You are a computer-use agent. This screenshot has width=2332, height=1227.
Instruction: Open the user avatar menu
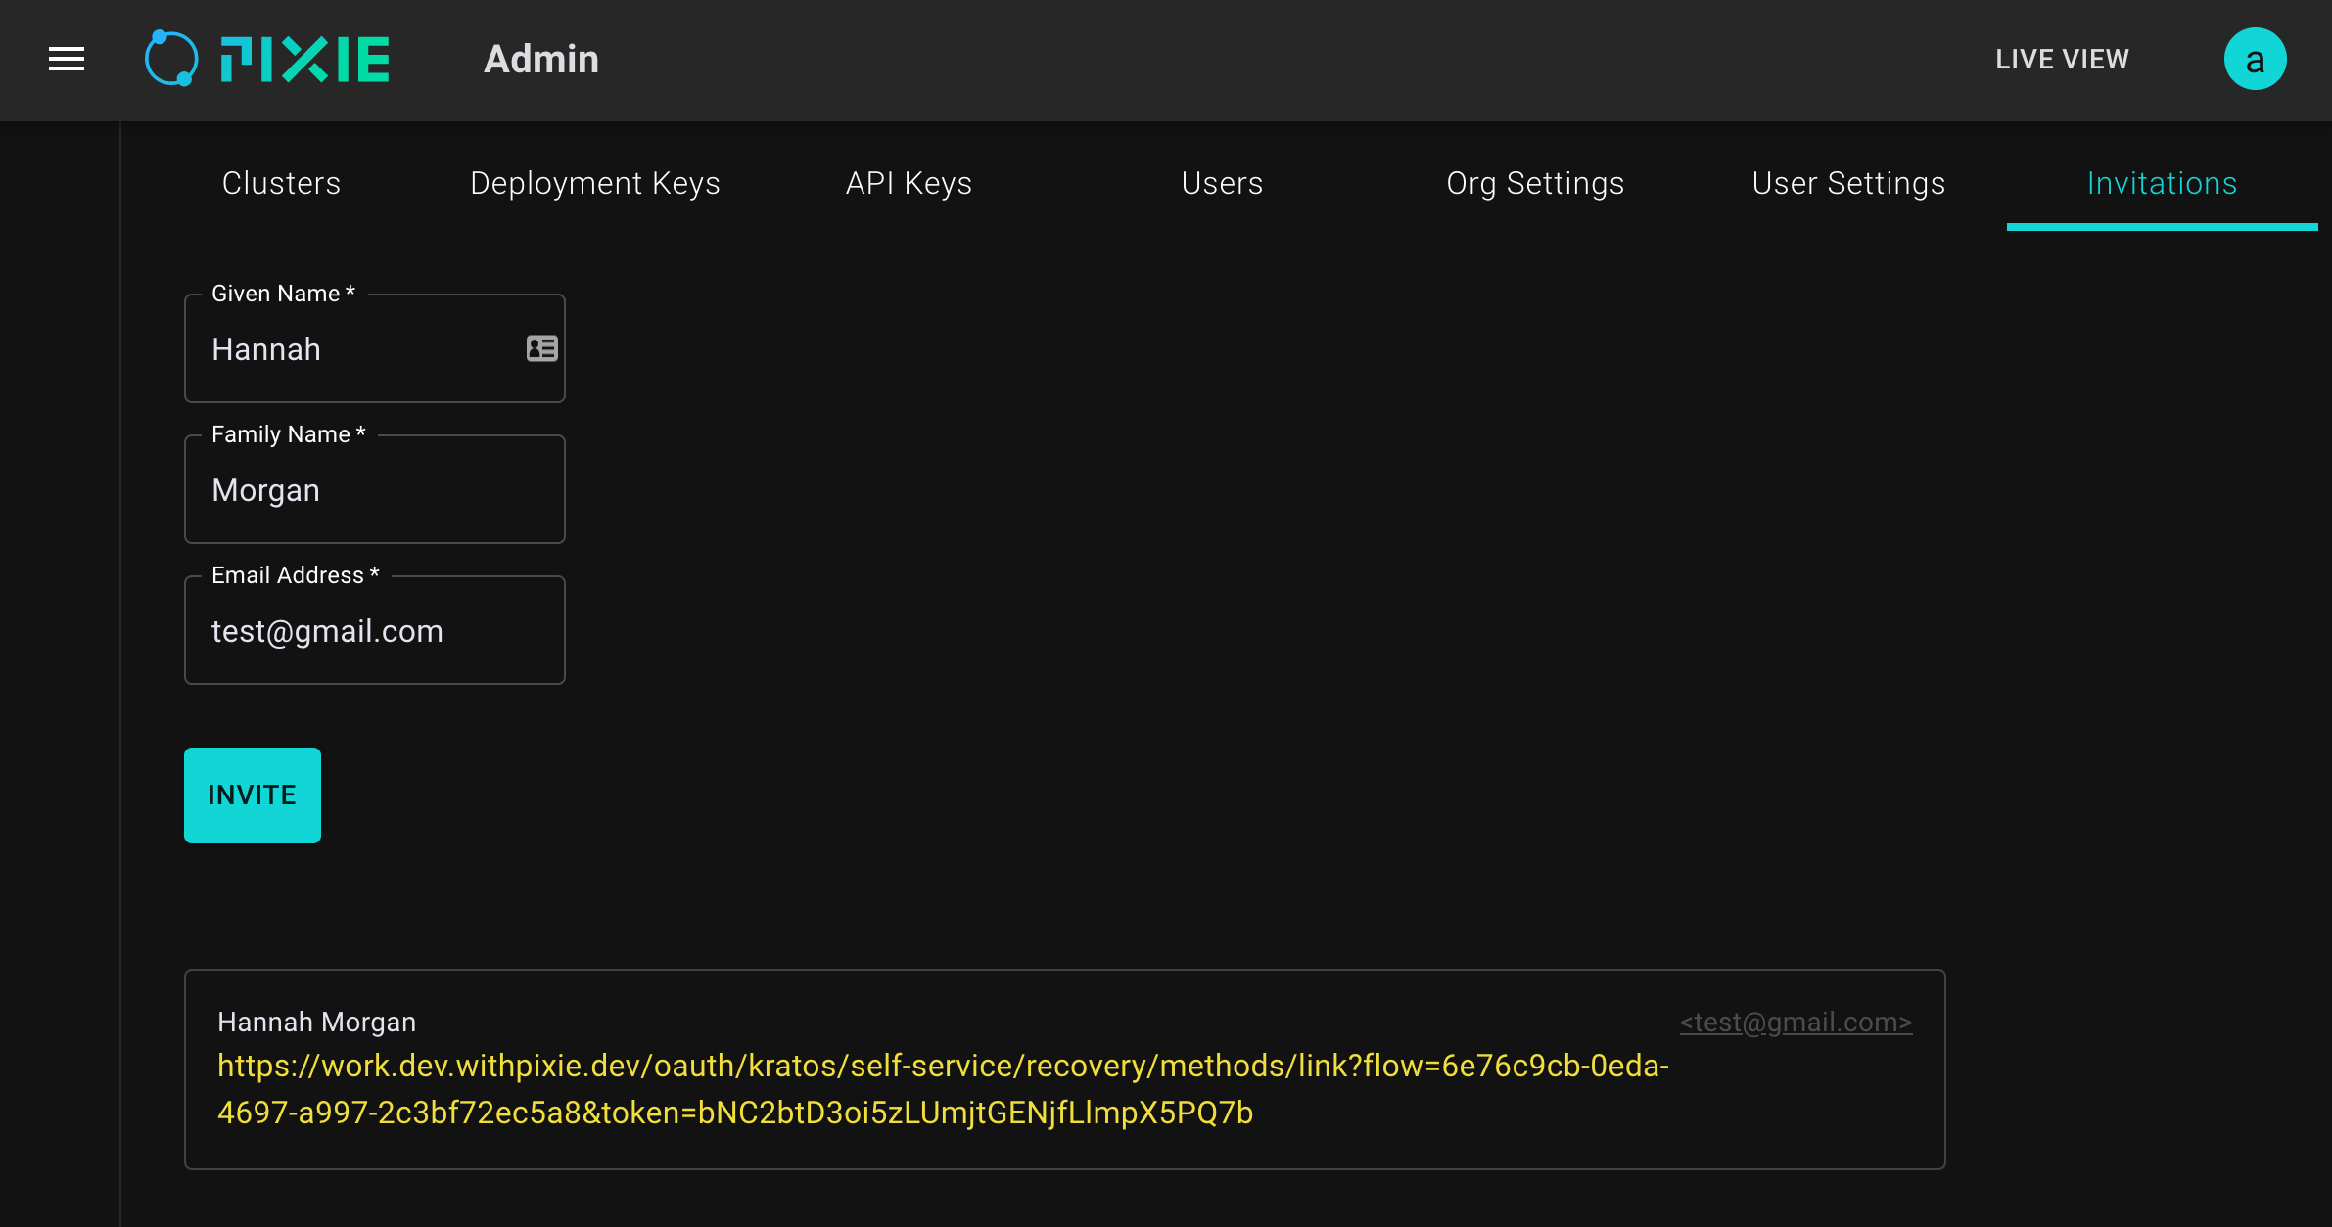pos(2254,60)
